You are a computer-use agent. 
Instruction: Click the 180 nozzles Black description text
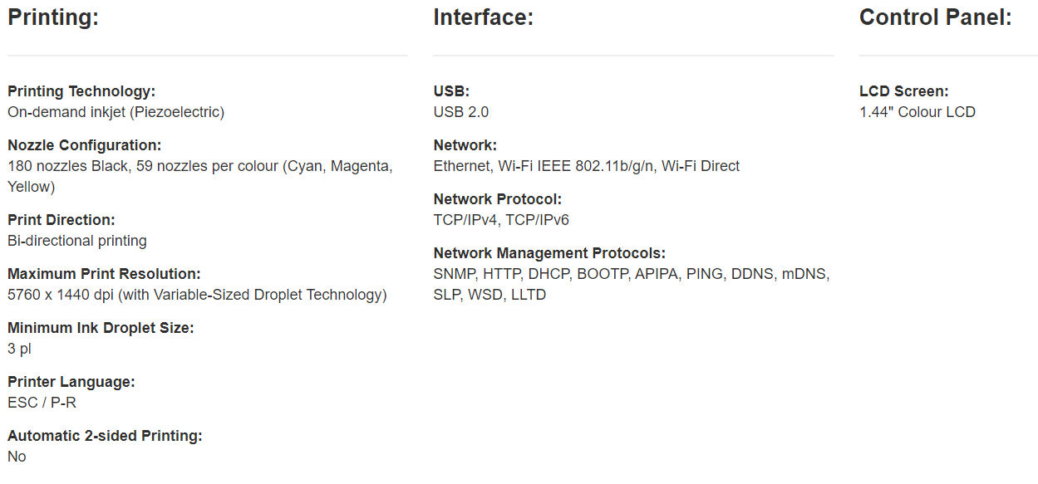click(199, 167)
